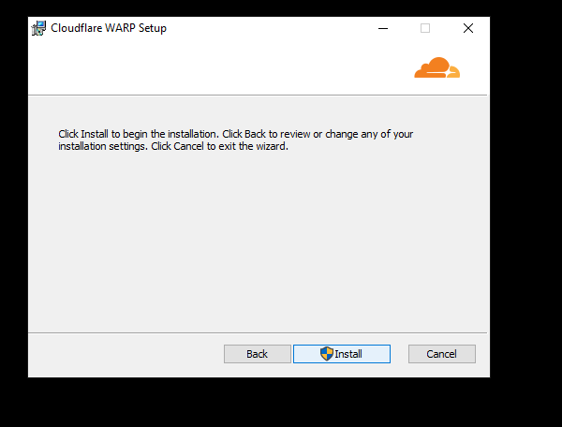Click the words "Click Back to review"
This screenshot has width=562, height=427.
coord(266,134)
